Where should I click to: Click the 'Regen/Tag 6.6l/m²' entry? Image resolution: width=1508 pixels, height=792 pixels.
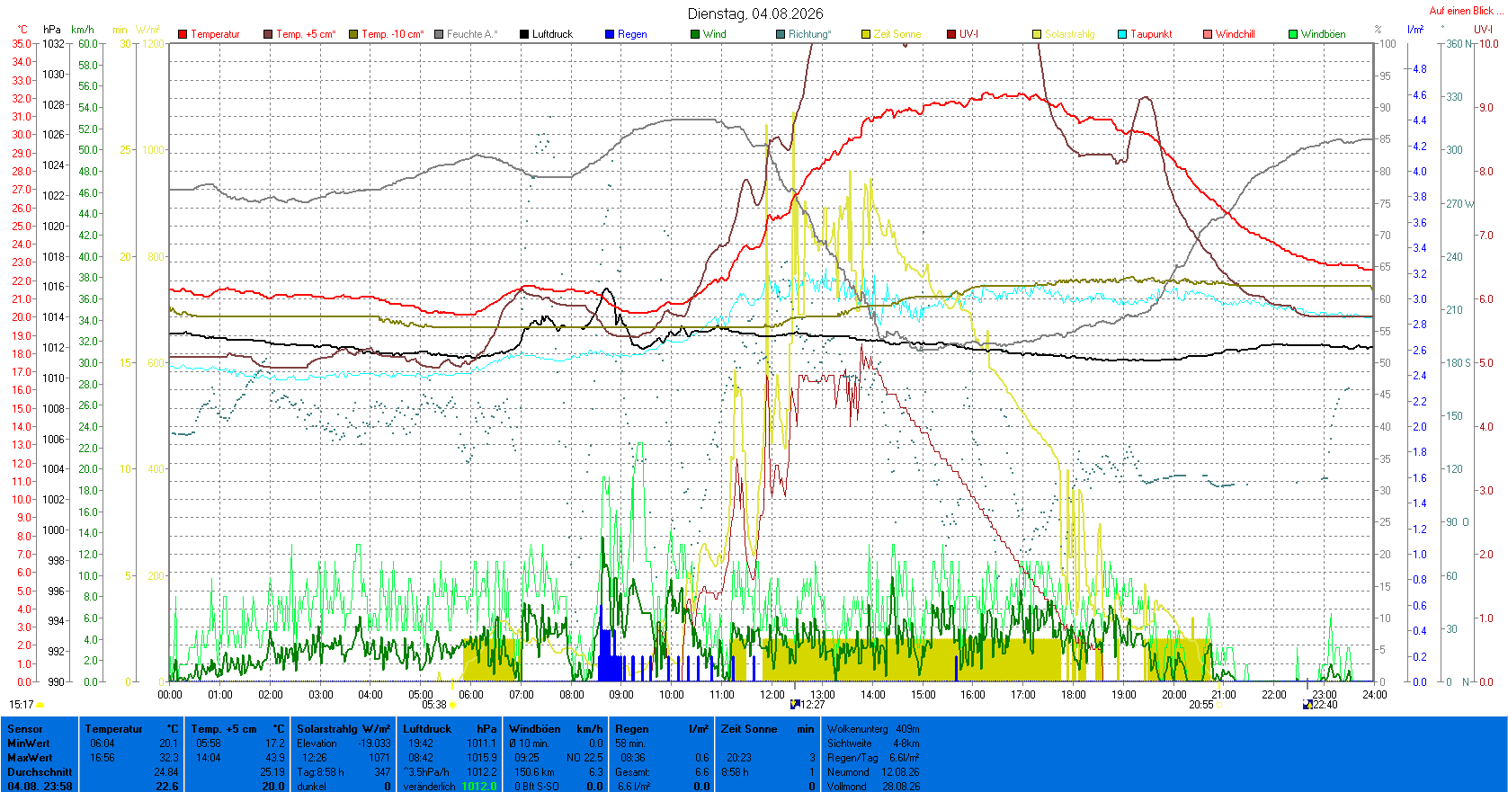pos(873,758)
